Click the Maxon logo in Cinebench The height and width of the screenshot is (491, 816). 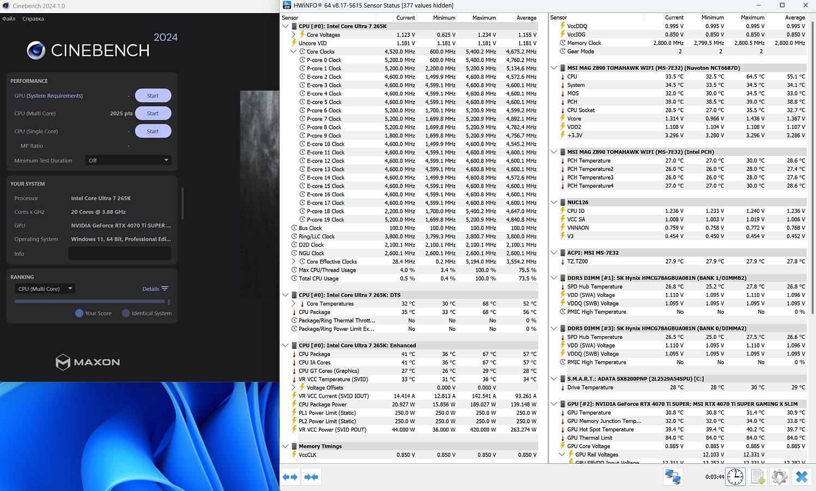pos(88,362)
